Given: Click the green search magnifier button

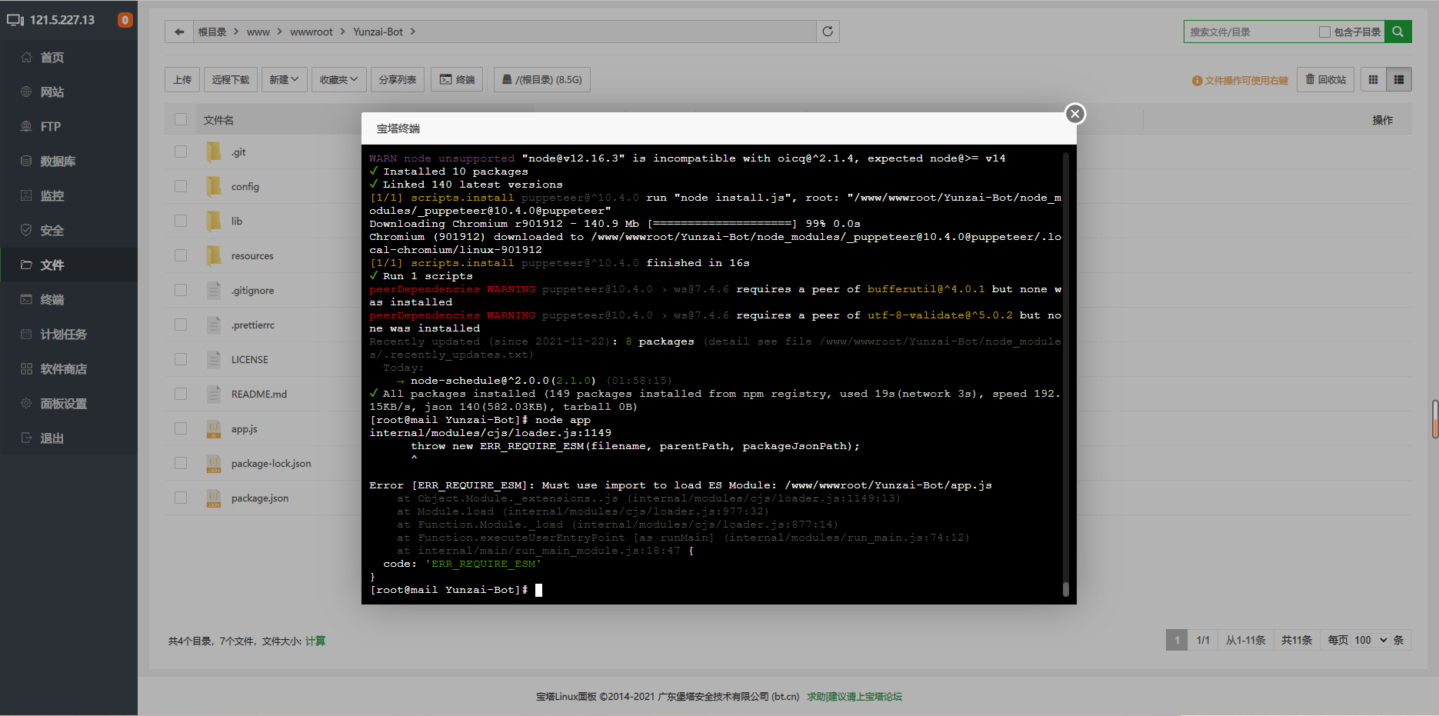Looking at the screenshot, I should point(1397,32).
